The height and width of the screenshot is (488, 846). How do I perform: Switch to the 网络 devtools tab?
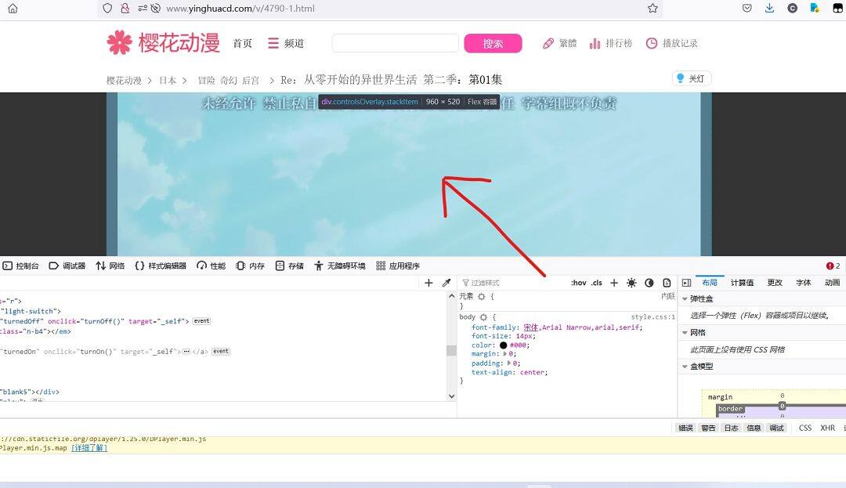pyautogui.click(x=110, y=266)
